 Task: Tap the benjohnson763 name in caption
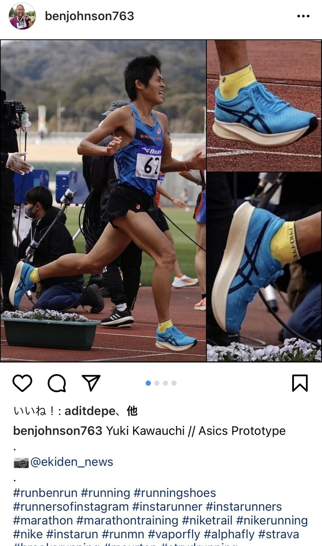tap(58, 431)
